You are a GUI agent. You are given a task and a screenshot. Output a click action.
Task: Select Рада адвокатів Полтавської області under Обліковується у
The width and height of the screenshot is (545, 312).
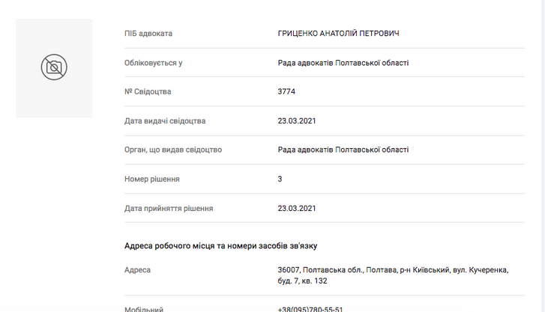click(x=343, y=63)
